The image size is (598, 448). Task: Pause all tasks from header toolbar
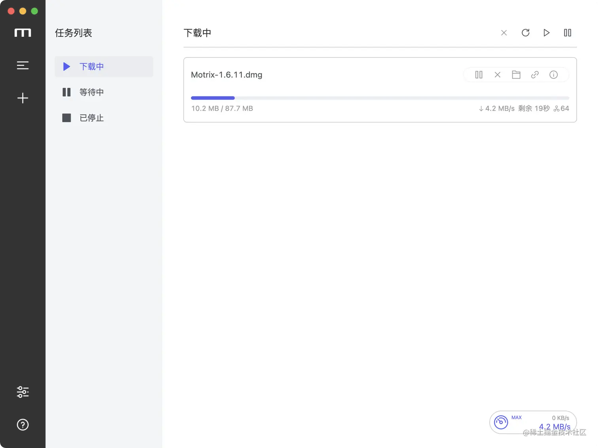tap(568, 33)
